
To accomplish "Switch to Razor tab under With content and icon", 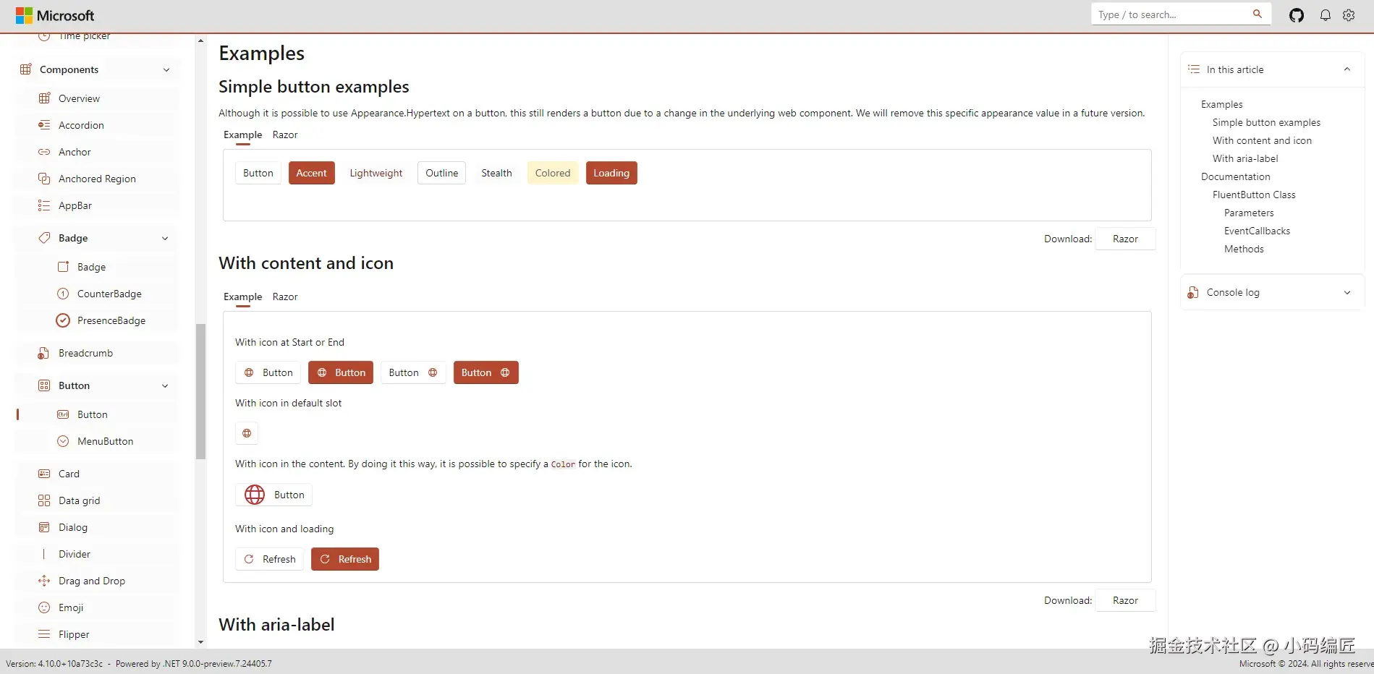I will point(285,297).
